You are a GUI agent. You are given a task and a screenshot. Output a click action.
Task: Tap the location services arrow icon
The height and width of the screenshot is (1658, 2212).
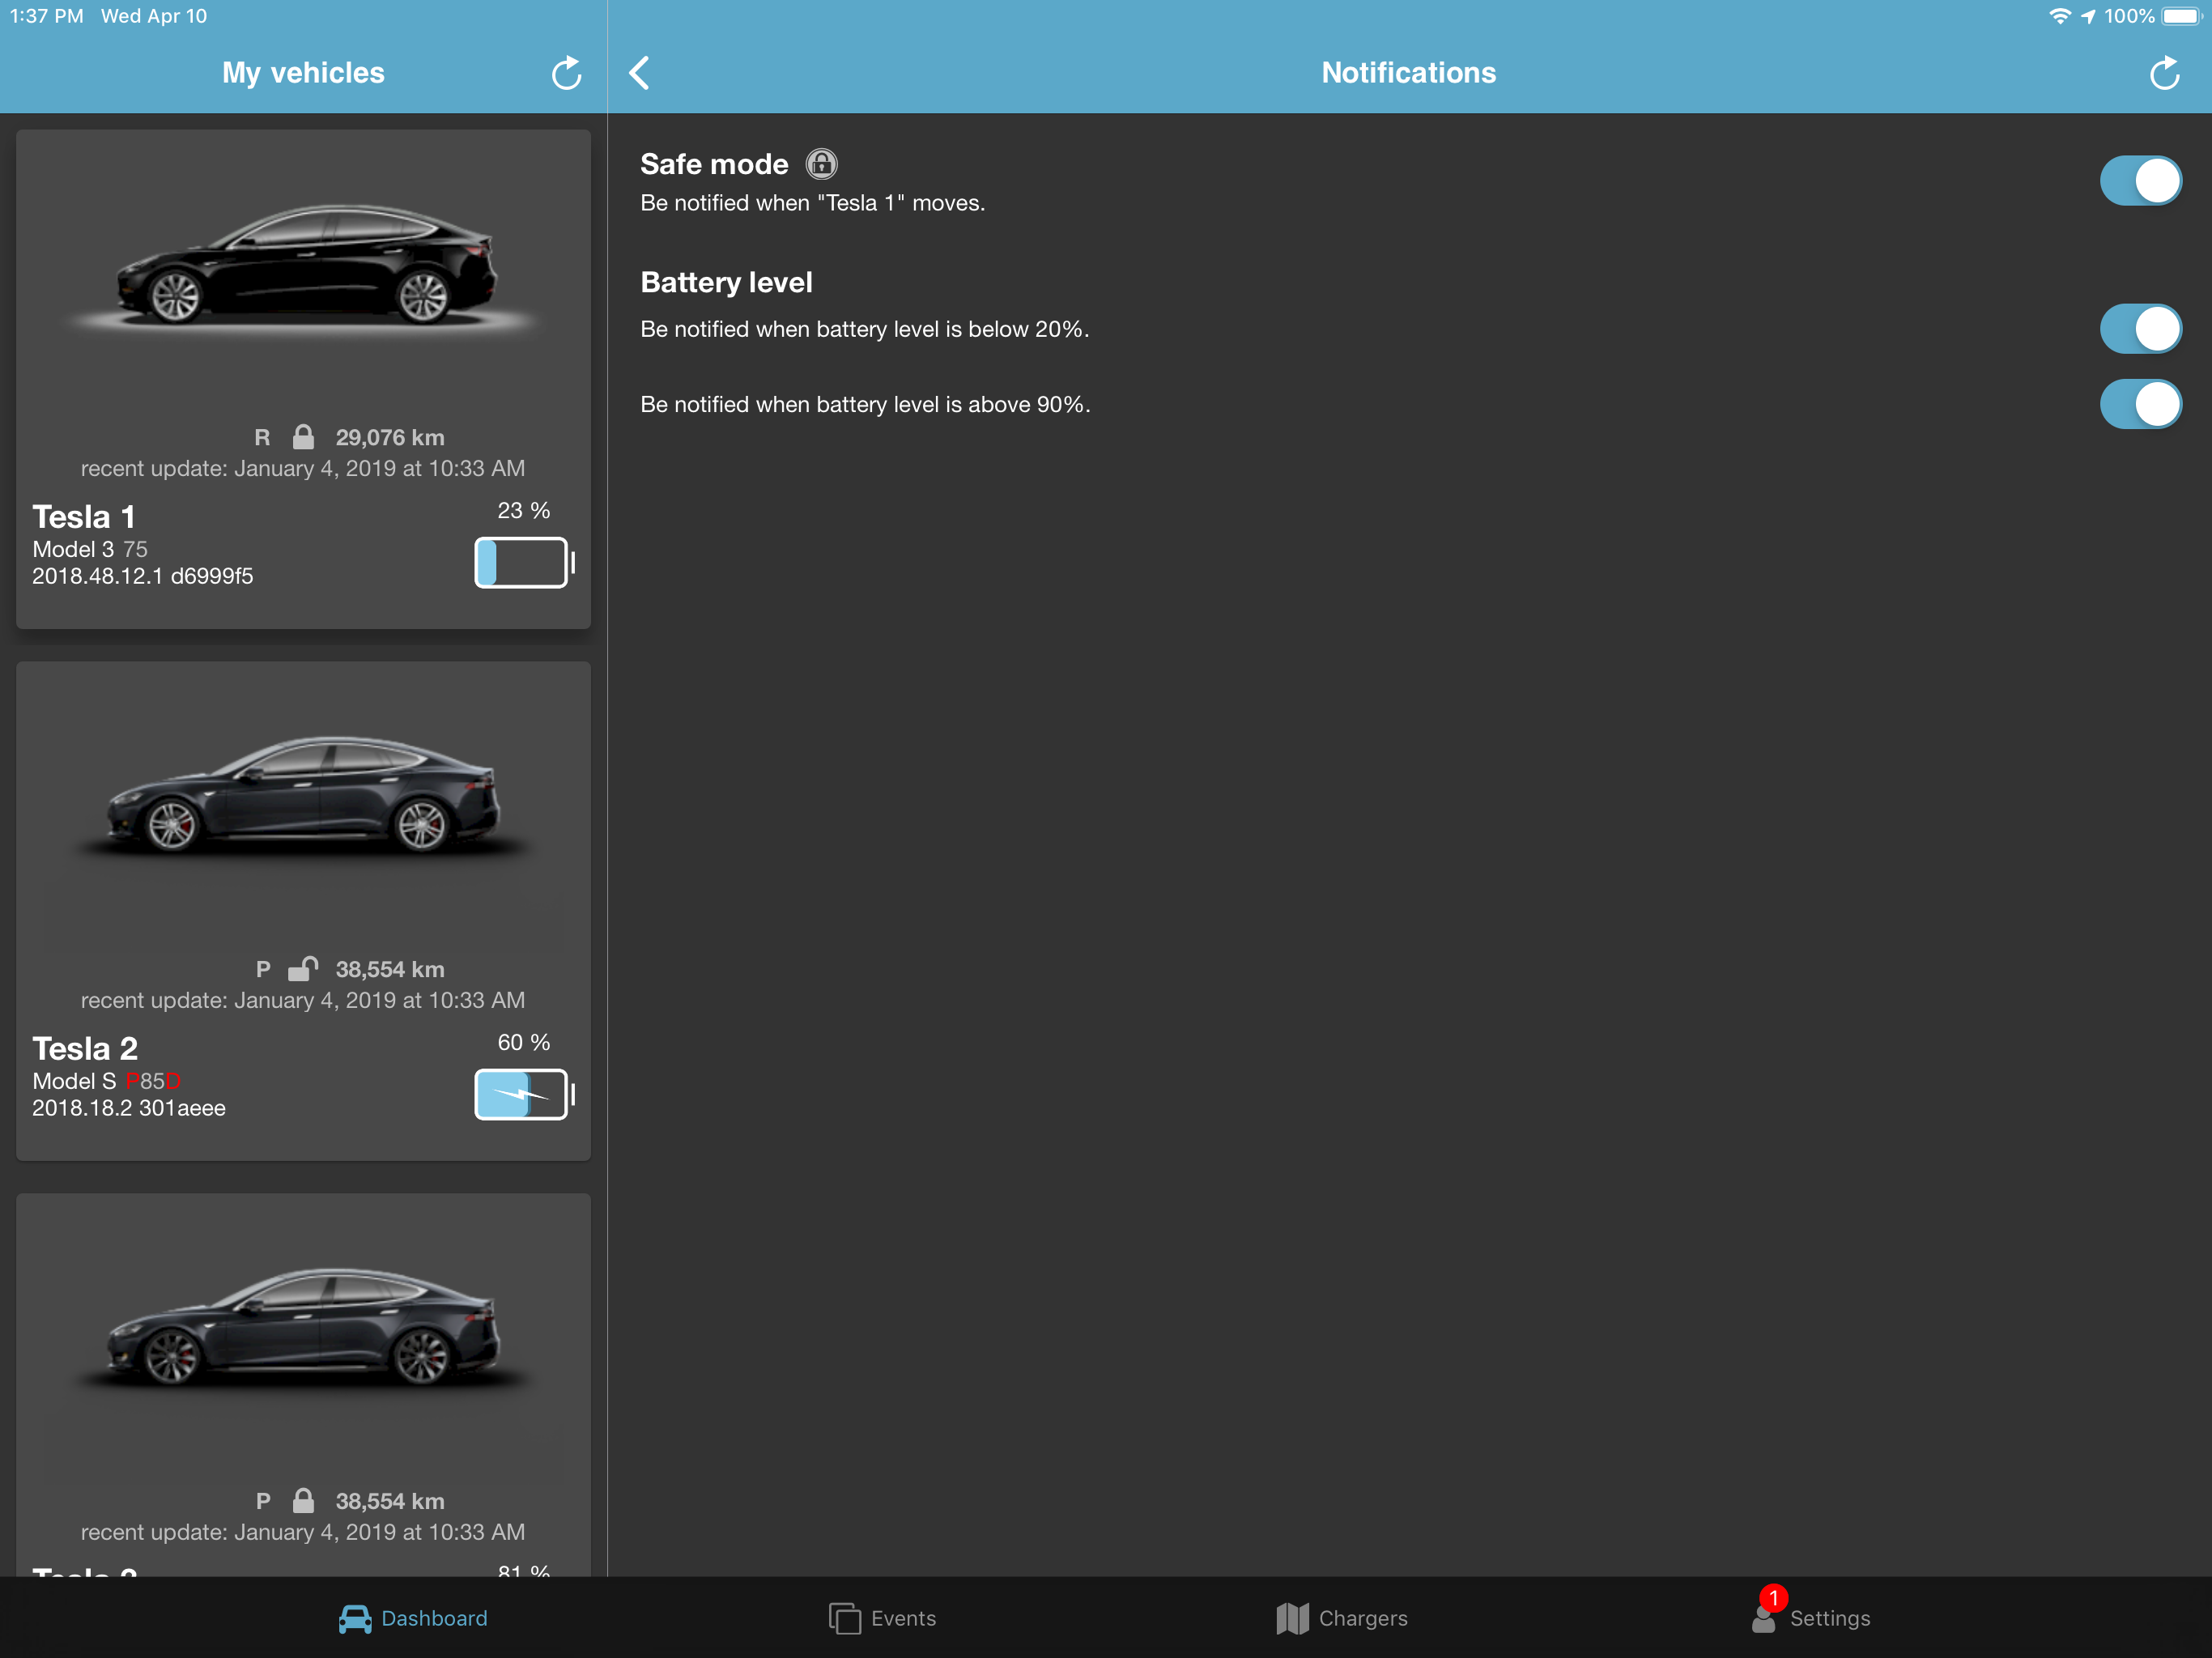(x=2088, y=16)
